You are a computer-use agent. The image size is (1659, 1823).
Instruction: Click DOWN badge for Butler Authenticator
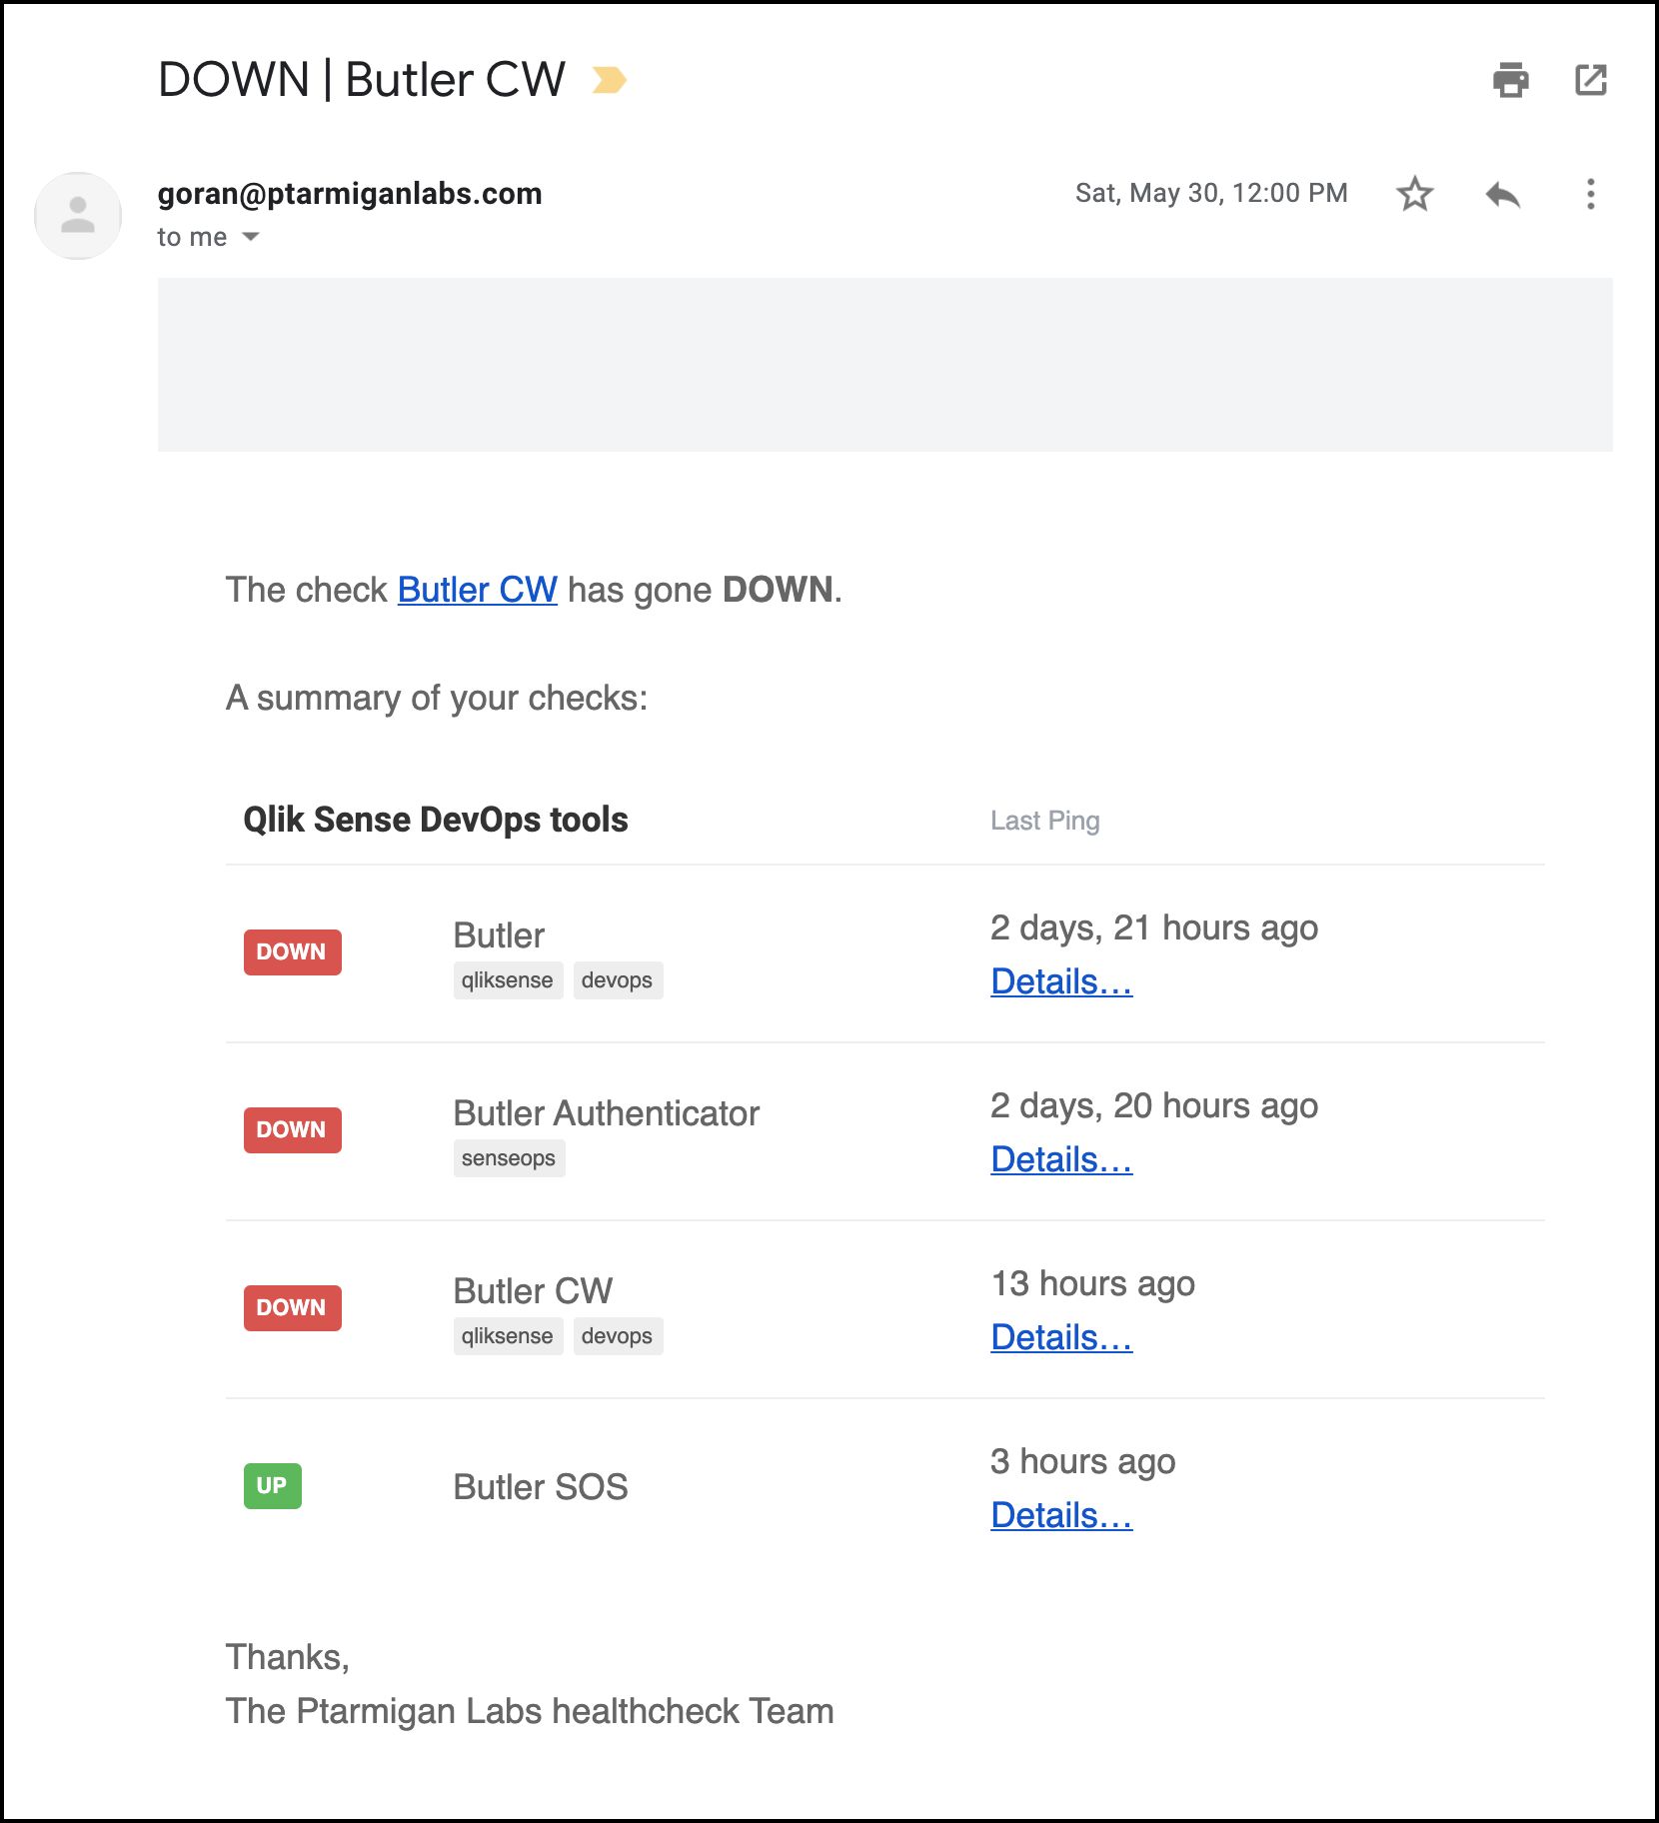tap(292, 1129)
